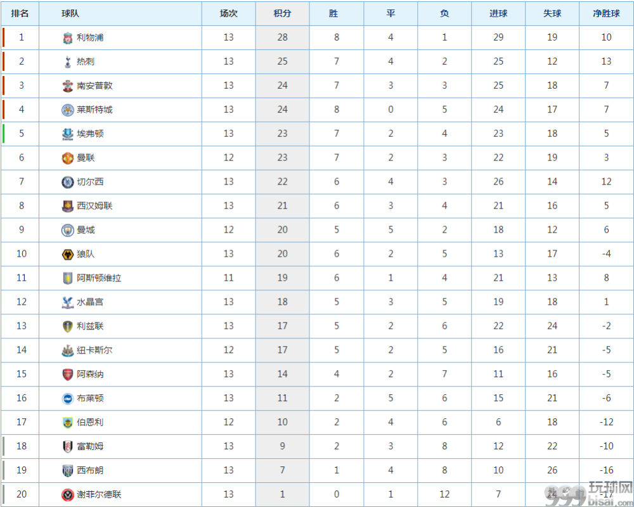Viewport: 634px width, 507px height.
Task: Sort table by 积分 column header
Action: pyautogui.click(x=282, y=13)
